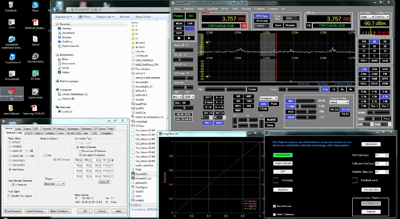This screenshot has height=219, width=400.
Task: Toggle Auto-Attenuate in PureSignal window
Action: (x=275, y=206)
